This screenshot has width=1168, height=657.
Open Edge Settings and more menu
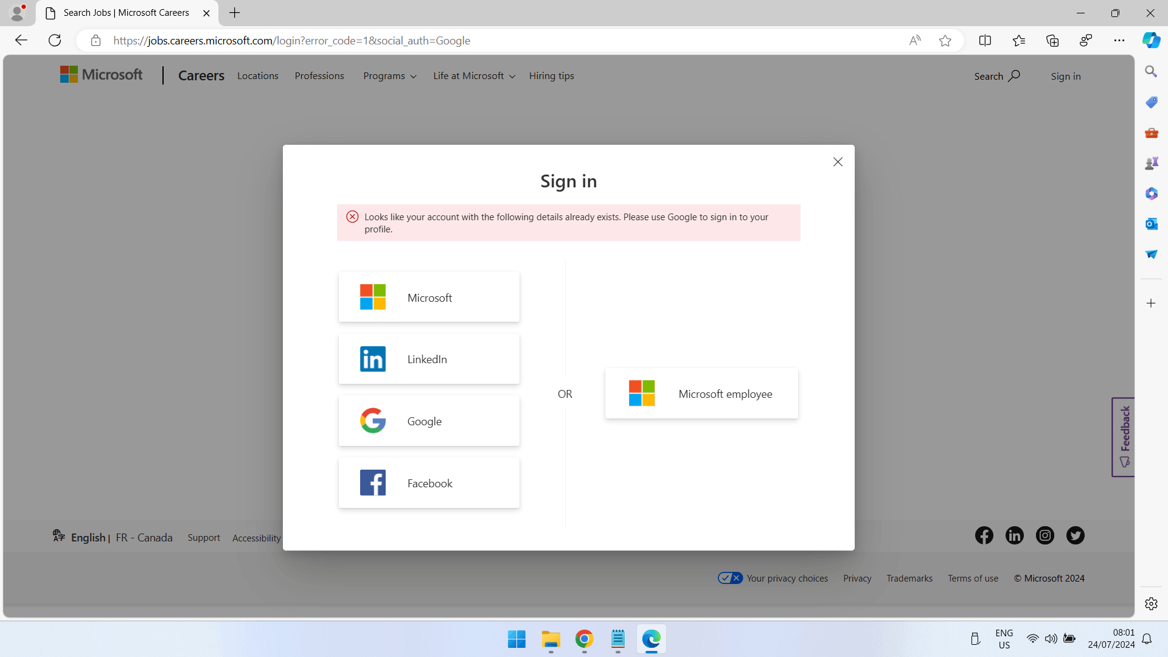point(1119,41)
